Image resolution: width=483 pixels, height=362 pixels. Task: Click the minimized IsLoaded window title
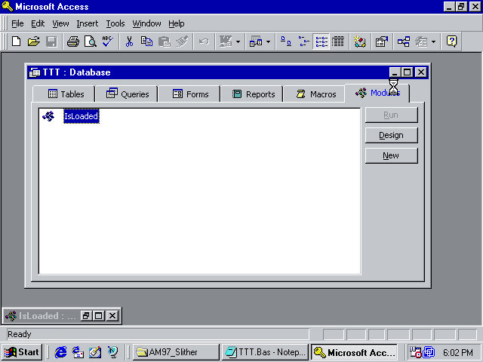tap(47, 316)
